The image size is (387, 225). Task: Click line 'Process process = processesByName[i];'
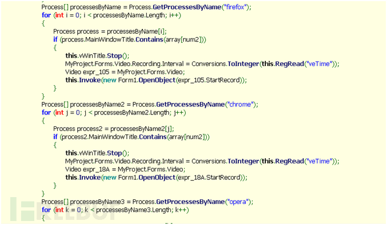[110, 31]
